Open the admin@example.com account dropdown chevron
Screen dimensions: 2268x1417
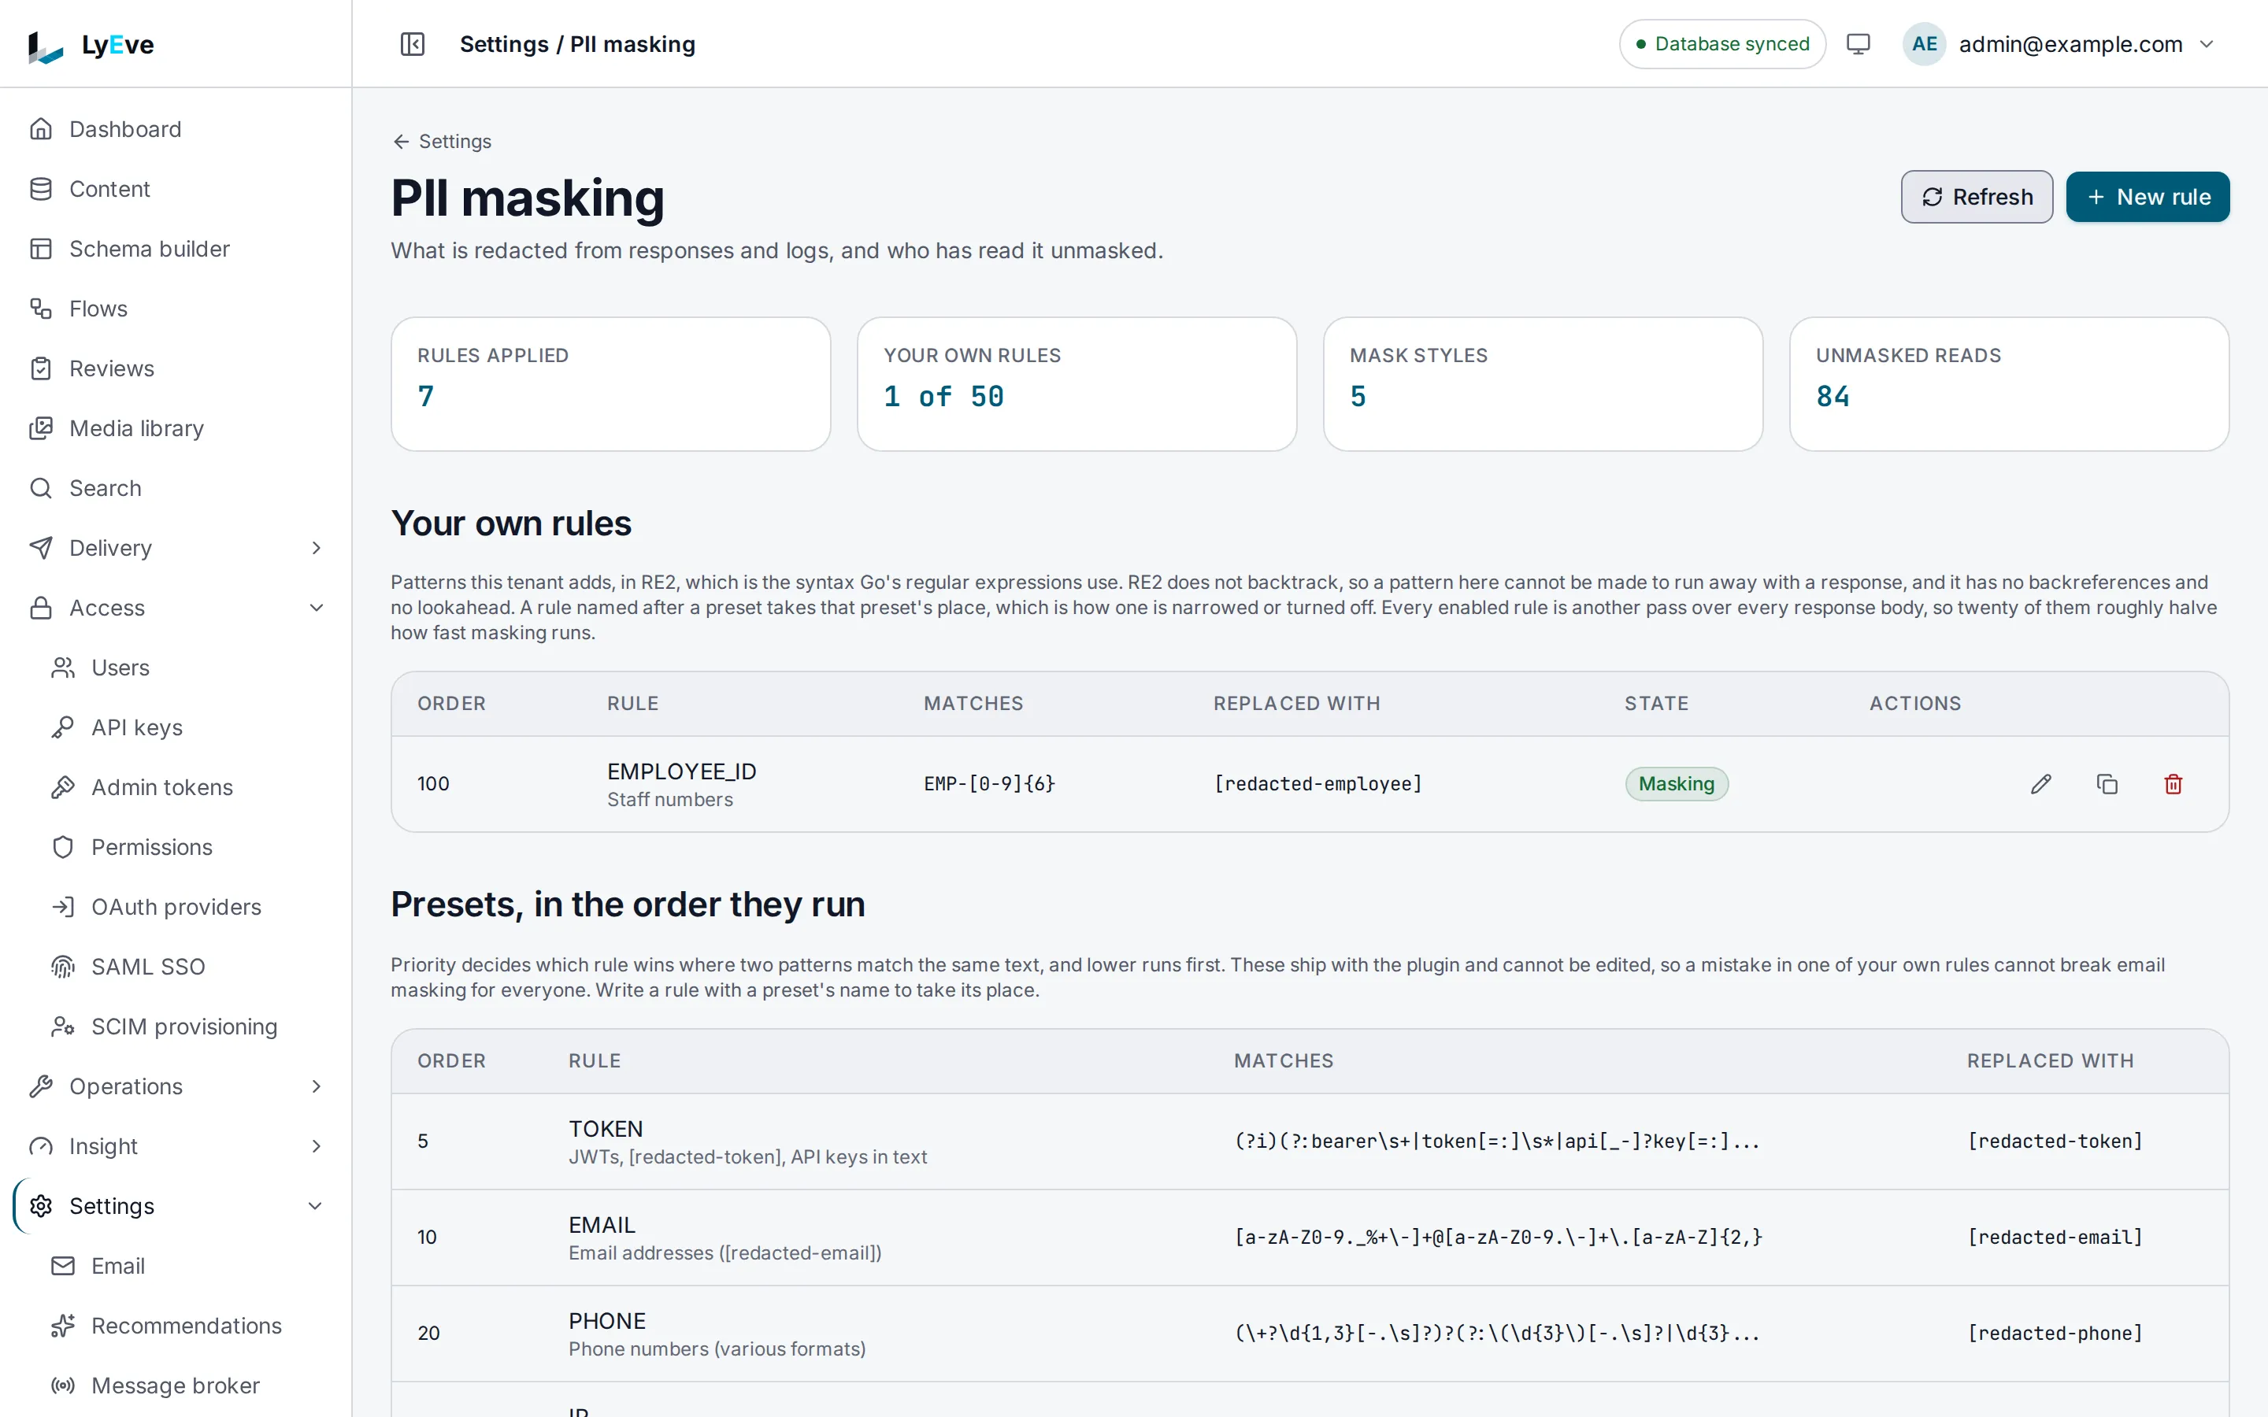pos(2206,44)
